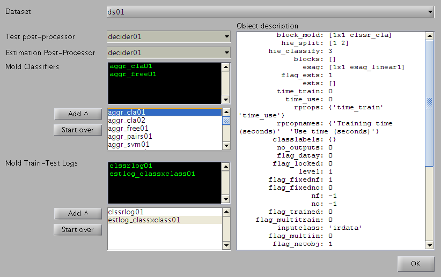Click Start over under Mold Classifiers
441x277 pixels.
coord(78,130)
